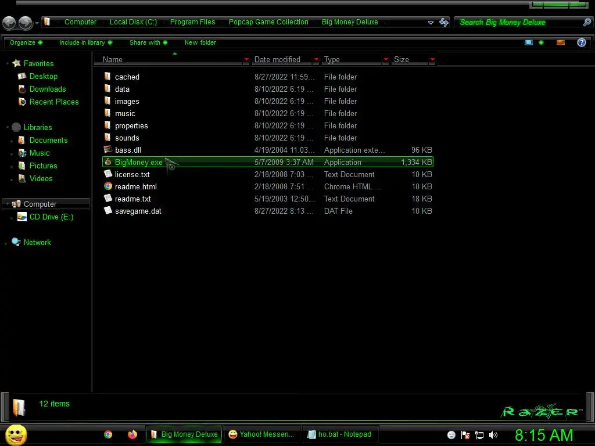Select the images folder icon
The height and width of the screenshot is (446, 595).
coord(107,101)
